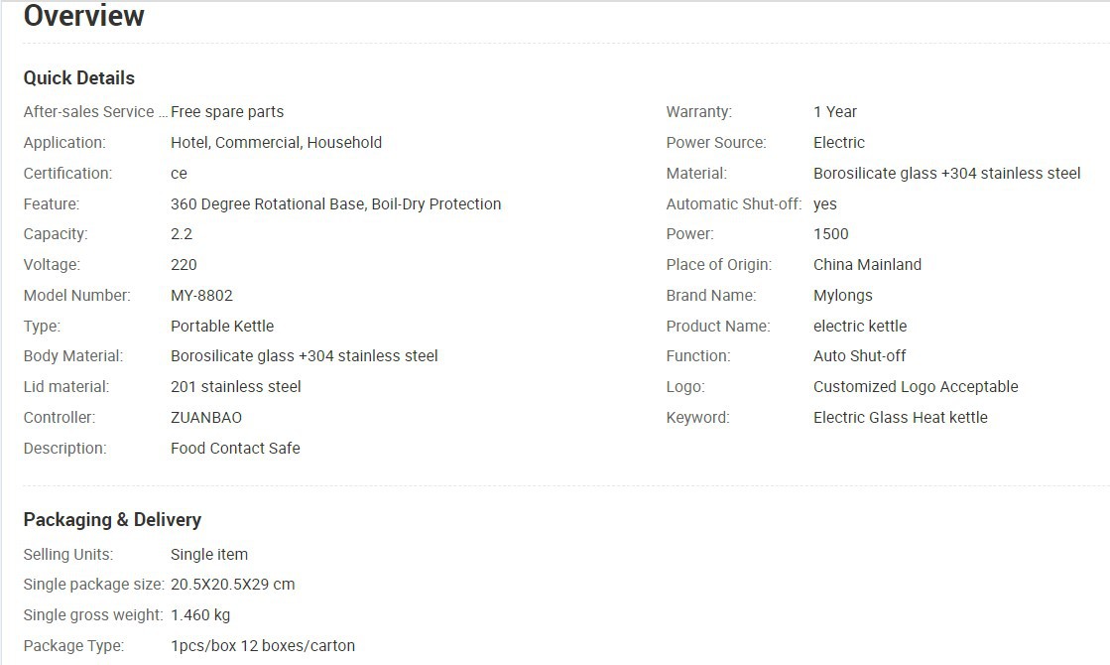Click the model number MY-8802

[x=201, y=295]
